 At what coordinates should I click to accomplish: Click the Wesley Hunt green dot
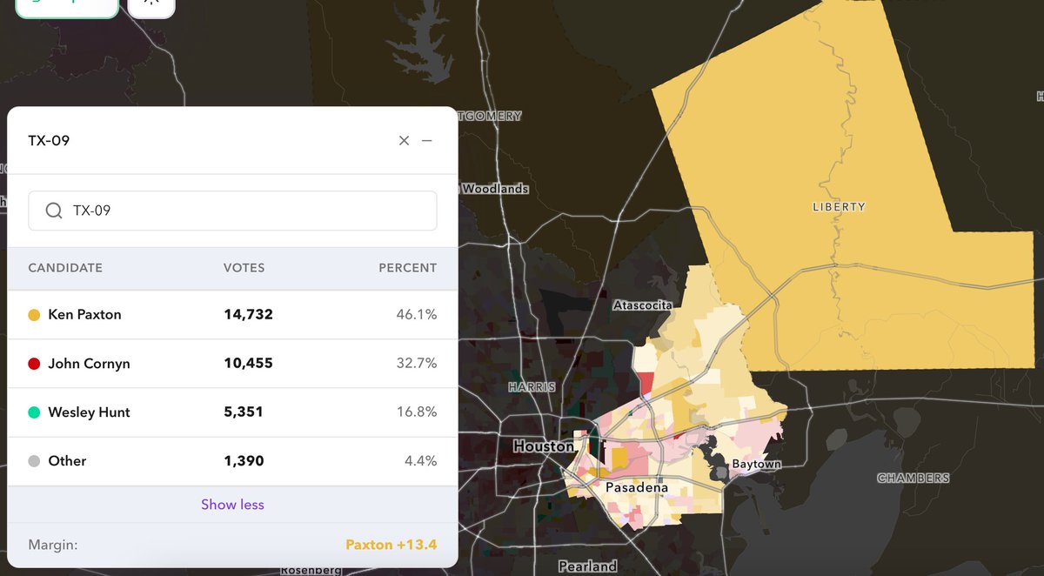click(x=34, y=412)
